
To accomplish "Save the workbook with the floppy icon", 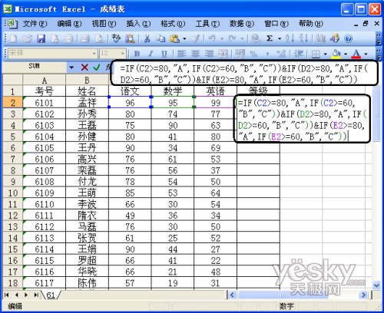I will [x=41, y=39].
